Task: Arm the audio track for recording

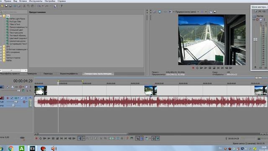Action: [8, 98]
